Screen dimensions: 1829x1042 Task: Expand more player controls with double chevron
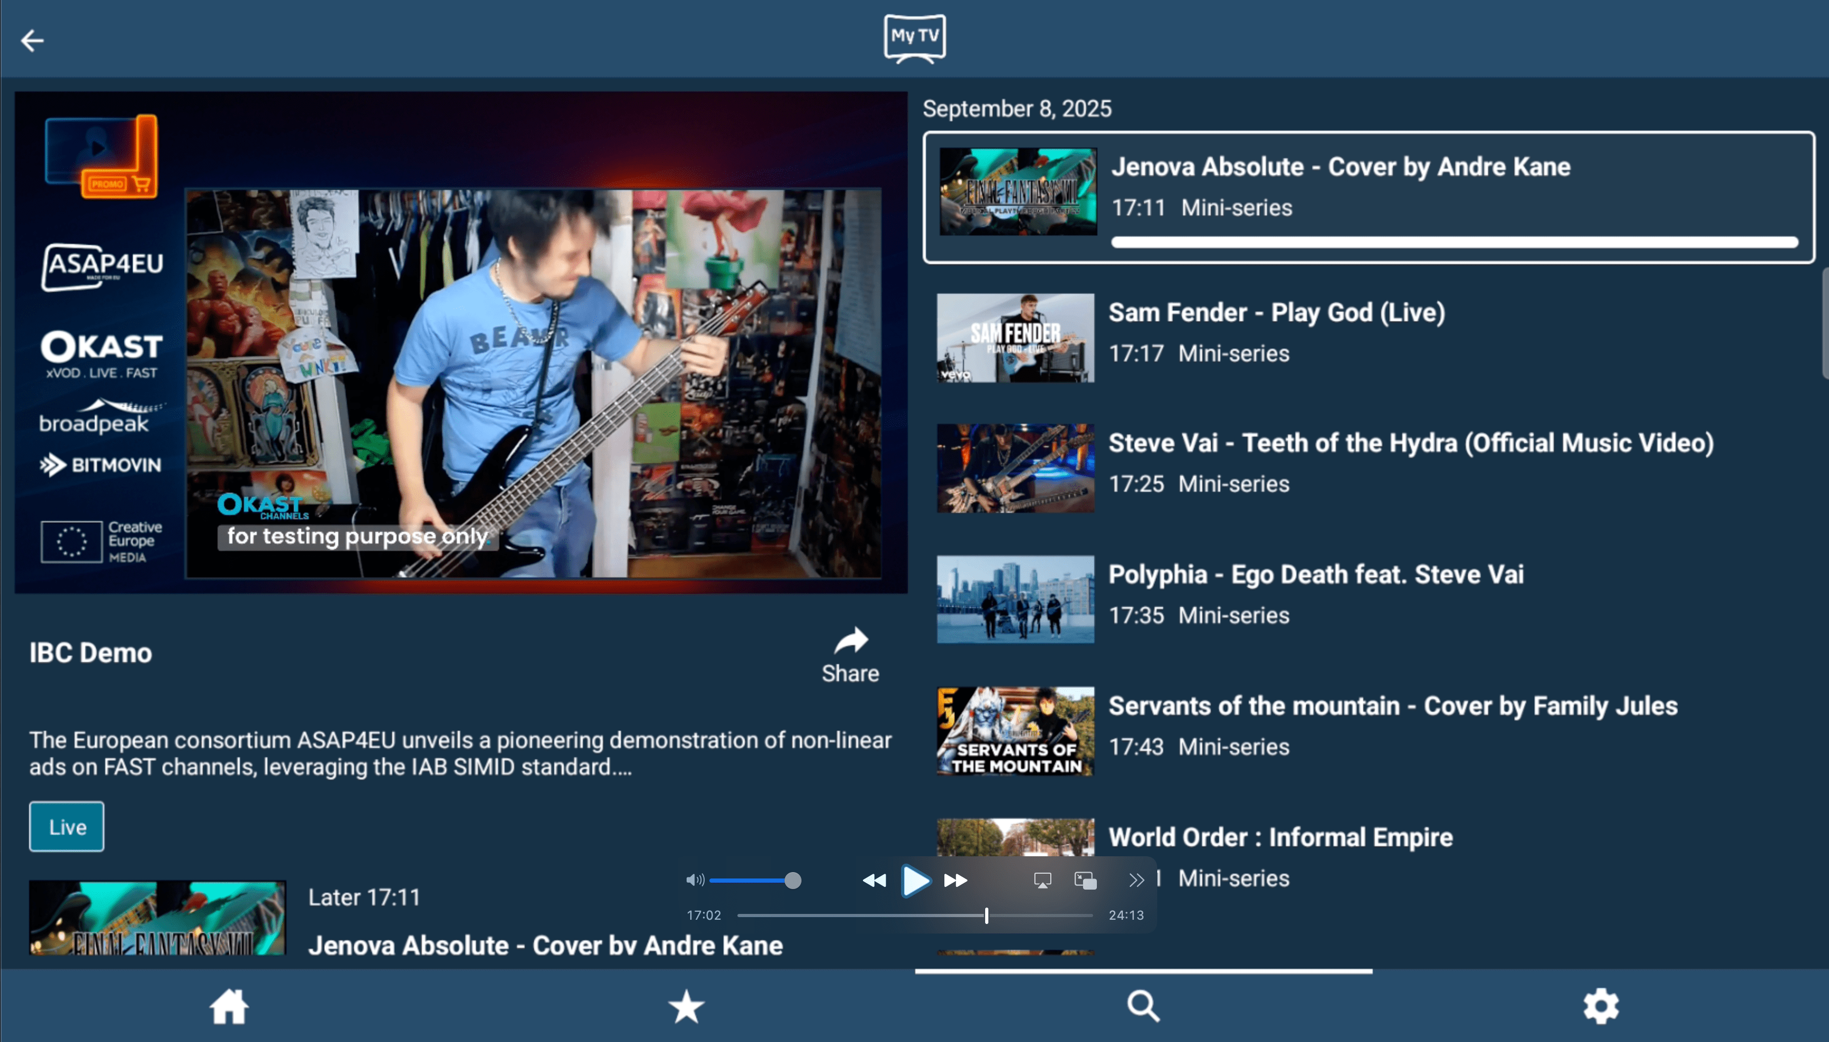tap(1136, 880)
